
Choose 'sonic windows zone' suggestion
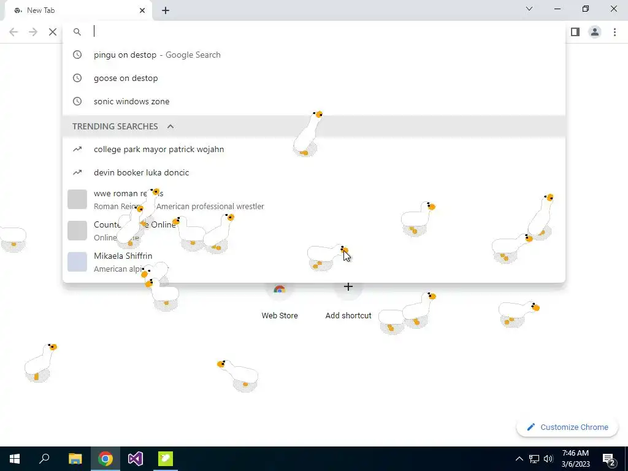[x=314, y=101]
